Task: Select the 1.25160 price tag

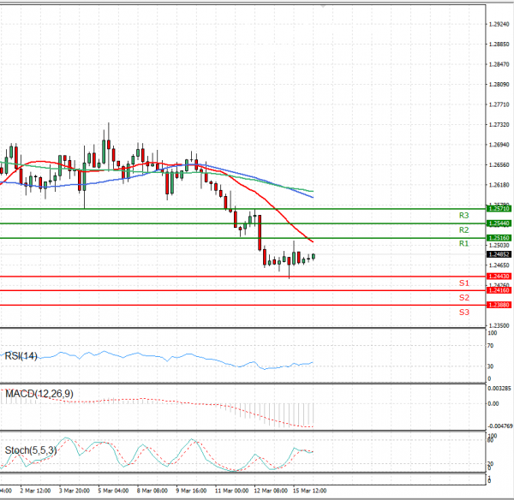Action: [x=499, y=238]
